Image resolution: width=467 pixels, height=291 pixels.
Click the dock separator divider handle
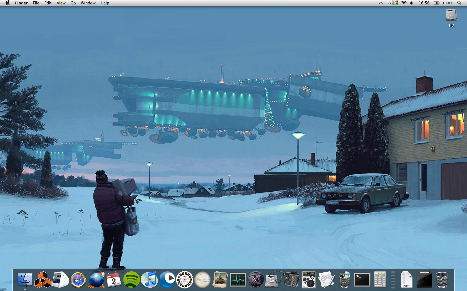[x=393, y=280]
